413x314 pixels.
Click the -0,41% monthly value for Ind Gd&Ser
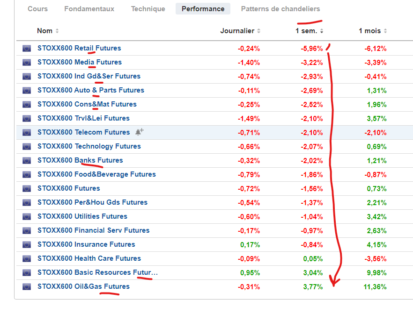coord(376,77)
